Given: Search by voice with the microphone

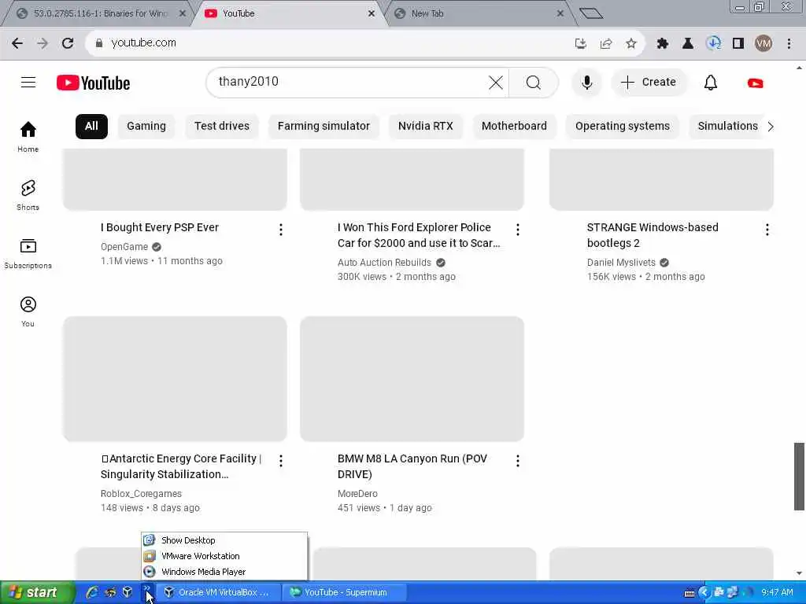Looking at the screenshot, I should 586,82.
